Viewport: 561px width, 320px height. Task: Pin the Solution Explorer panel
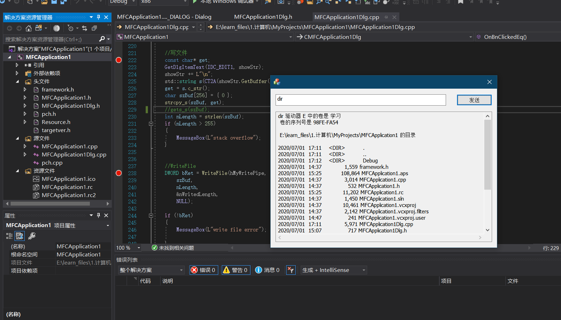[98, 17]
